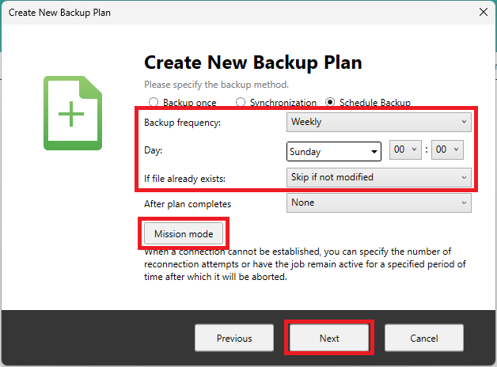Expand the 'Skip if not modified' dropdown

(x=378, y=177)
